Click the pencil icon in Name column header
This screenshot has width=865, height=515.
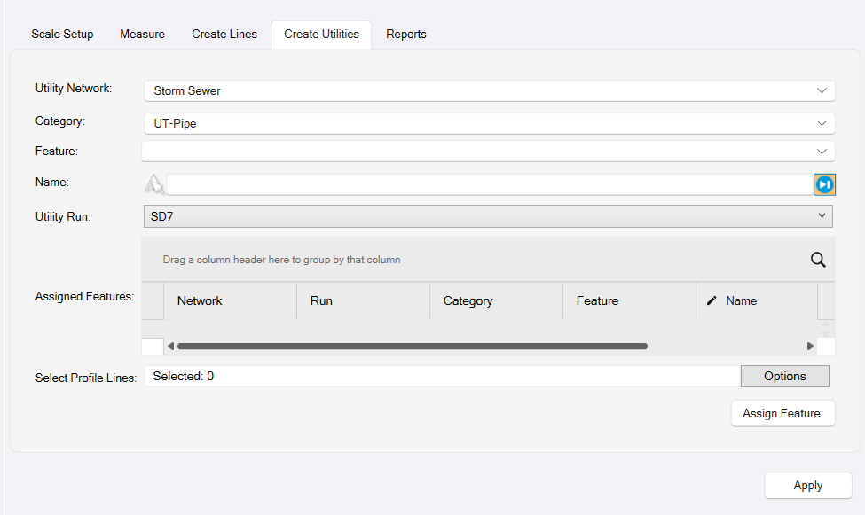tap(712, 301)
